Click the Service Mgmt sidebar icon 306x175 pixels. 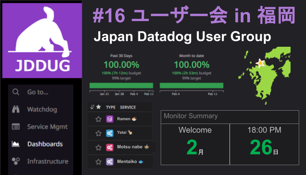tap(16, 127)
